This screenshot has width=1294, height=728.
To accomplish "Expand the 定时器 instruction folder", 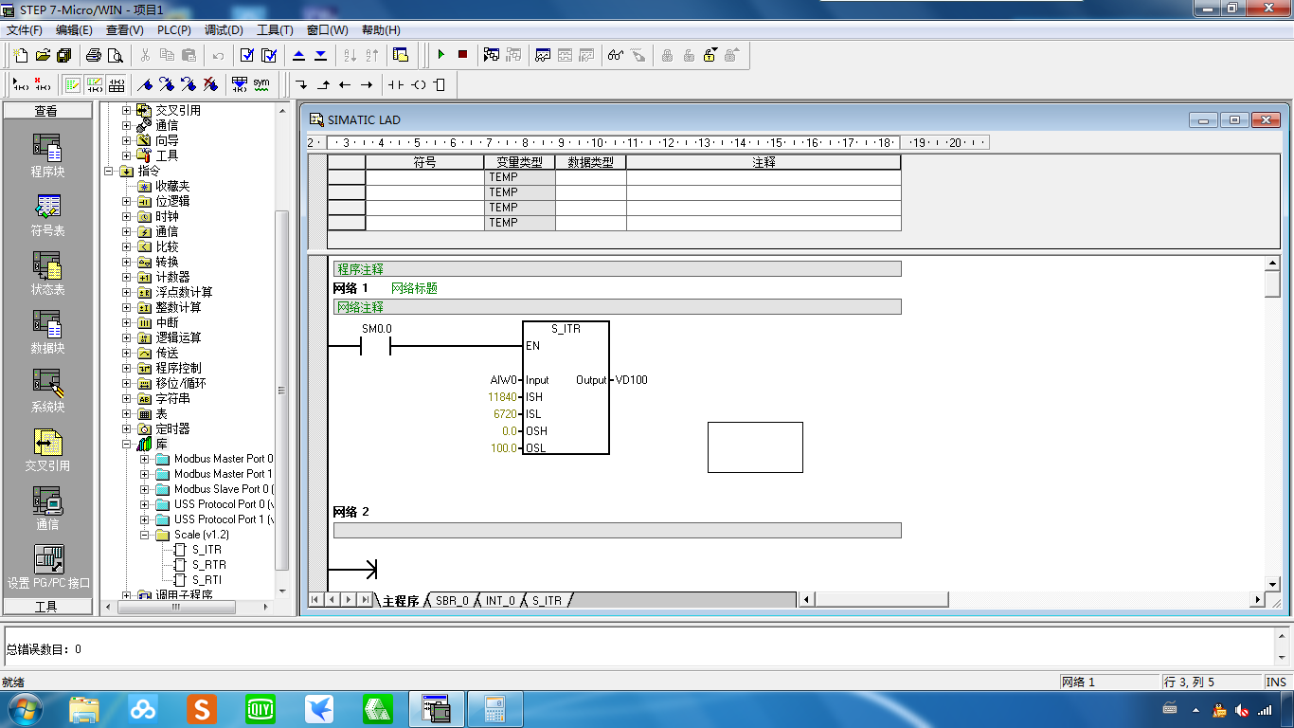I will pyautogui.click(x=127, y=428).
